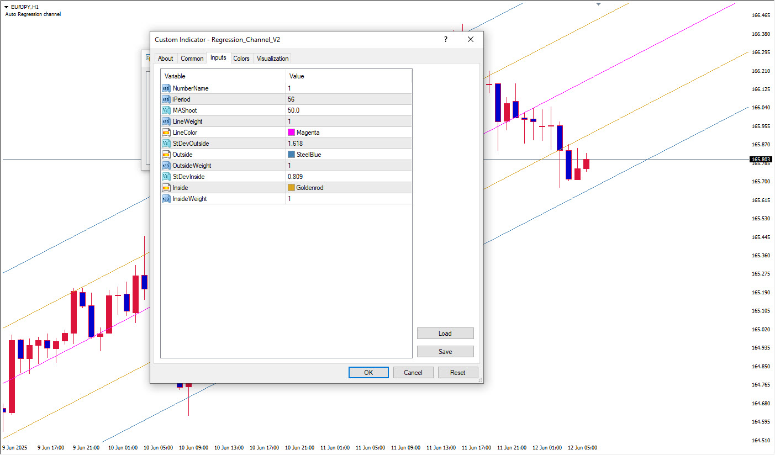Click the chart shift triangle marker
This screenshot has width=775, height=455.
[598, 4]
